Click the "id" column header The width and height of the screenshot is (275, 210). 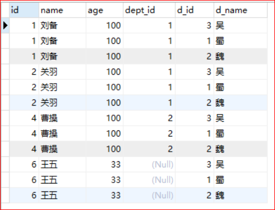tap(24, 10)
